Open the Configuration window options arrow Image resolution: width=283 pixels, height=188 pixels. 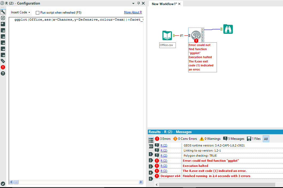point(133,3)
